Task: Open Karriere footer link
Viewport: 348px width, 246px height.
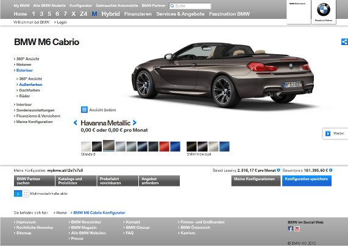Action: 186,233
